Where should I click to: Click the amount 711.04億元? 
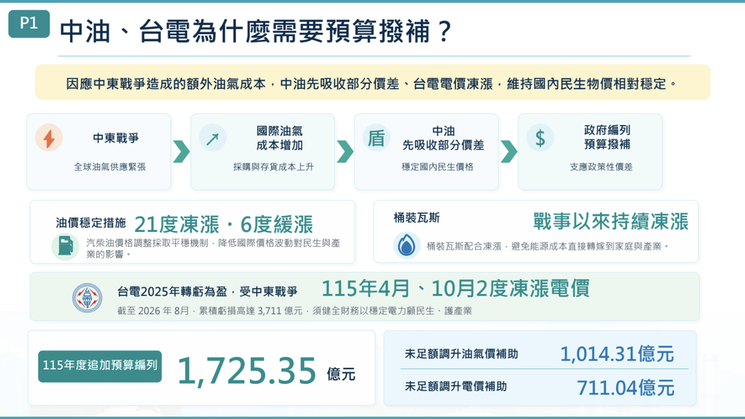coord(626,388)
